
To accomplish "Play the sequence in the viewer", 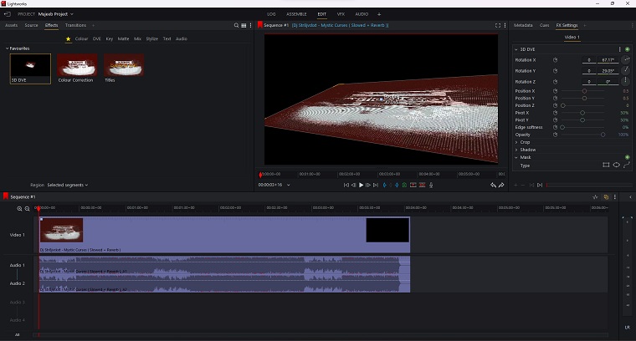I will (361, 185).
